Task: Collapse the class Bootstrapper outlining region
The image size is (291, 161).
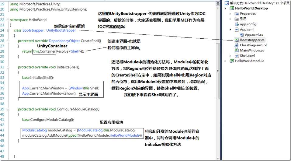Action: pos(8,30)
